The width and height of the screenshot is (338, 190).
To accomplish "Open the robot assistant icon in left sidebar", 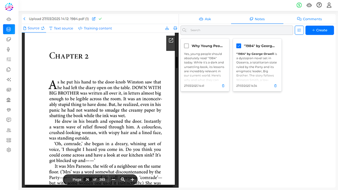I will [9, 19].
